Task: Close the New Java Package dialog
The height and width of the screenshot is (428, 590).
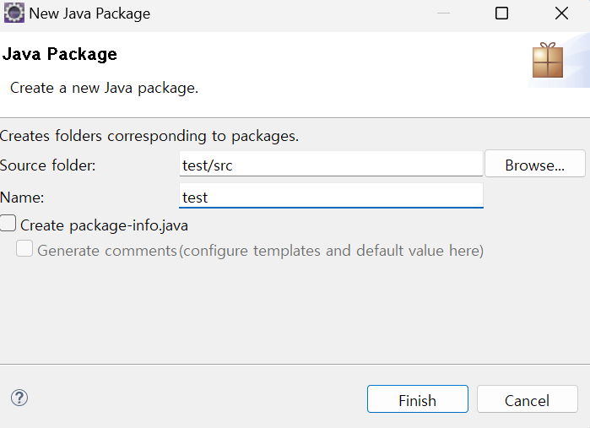Action: (561, 14)
